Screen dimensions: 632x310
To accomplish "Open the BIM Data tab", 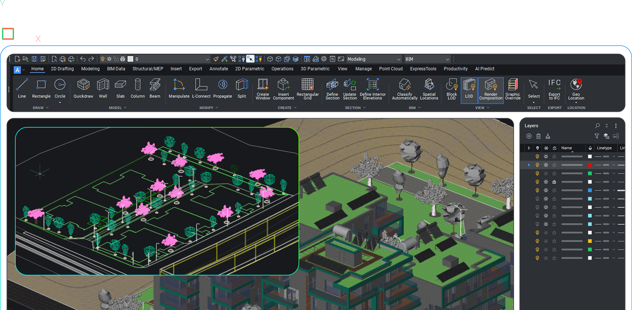I will [x=116, y=69].
